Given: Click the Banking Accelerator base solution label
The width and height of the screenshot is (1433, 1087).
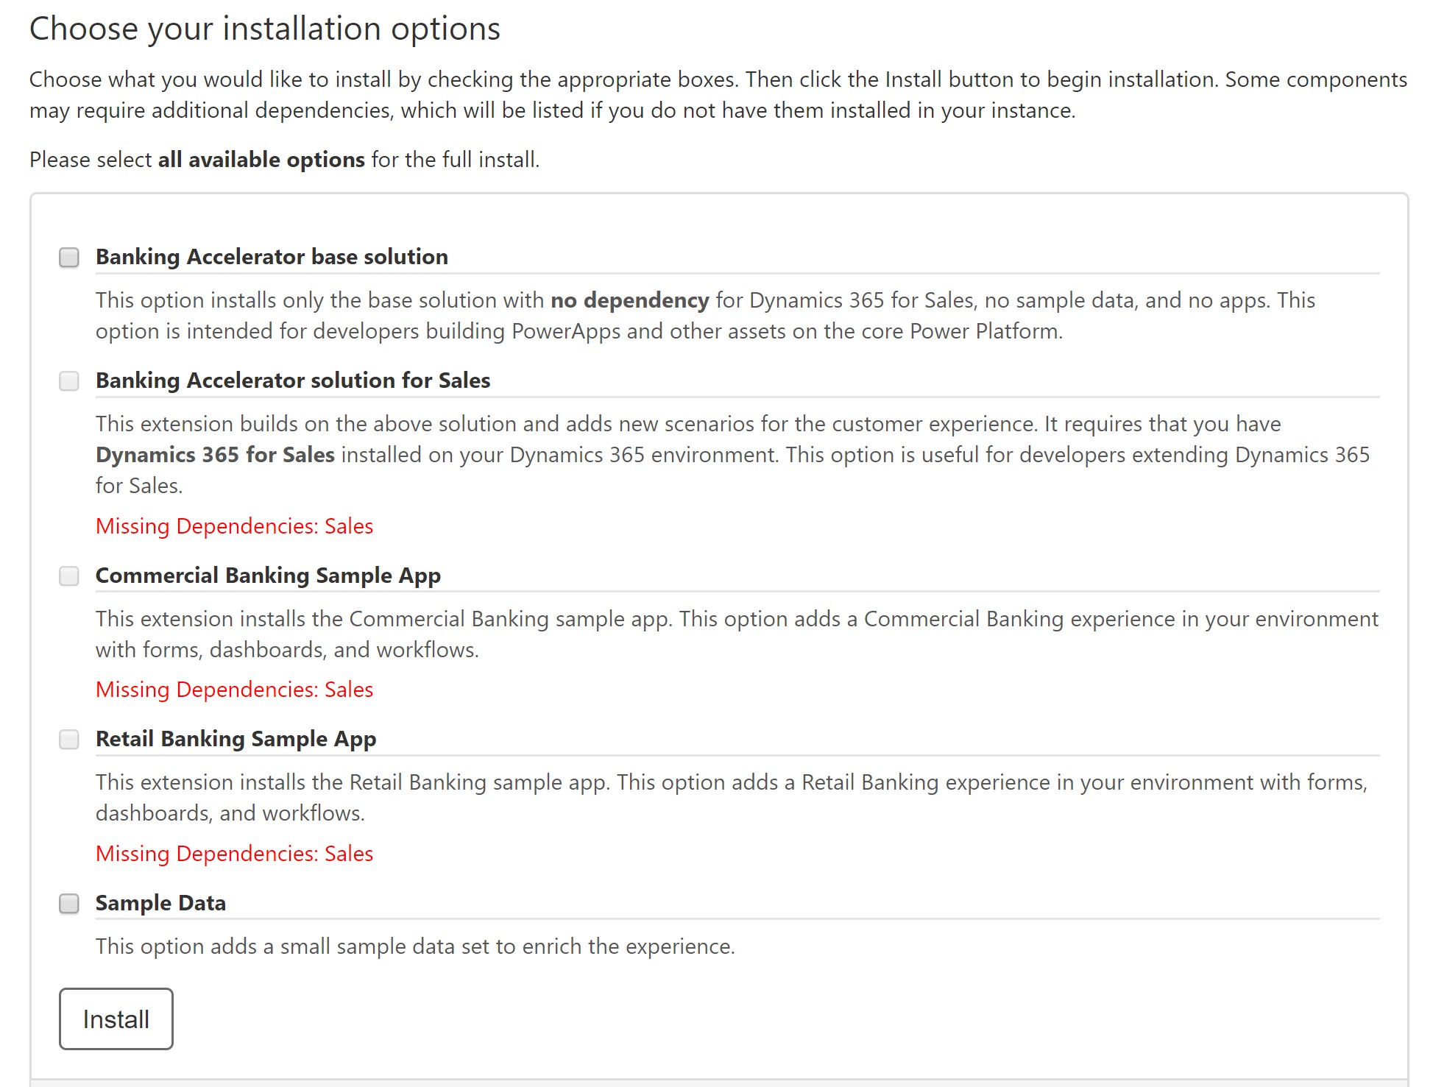Looking at the screenshot, I should pos(272,257).
